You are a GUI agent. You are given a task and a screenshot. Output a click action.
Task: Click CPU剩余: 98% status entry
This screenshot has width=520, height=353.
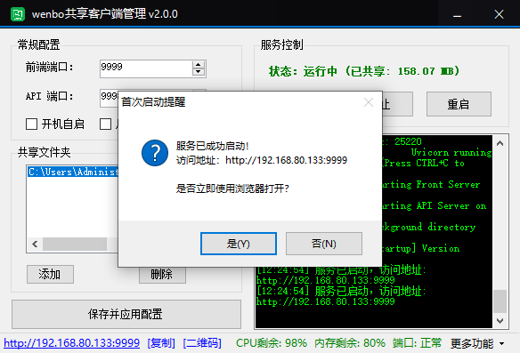[x=272, y=343]
